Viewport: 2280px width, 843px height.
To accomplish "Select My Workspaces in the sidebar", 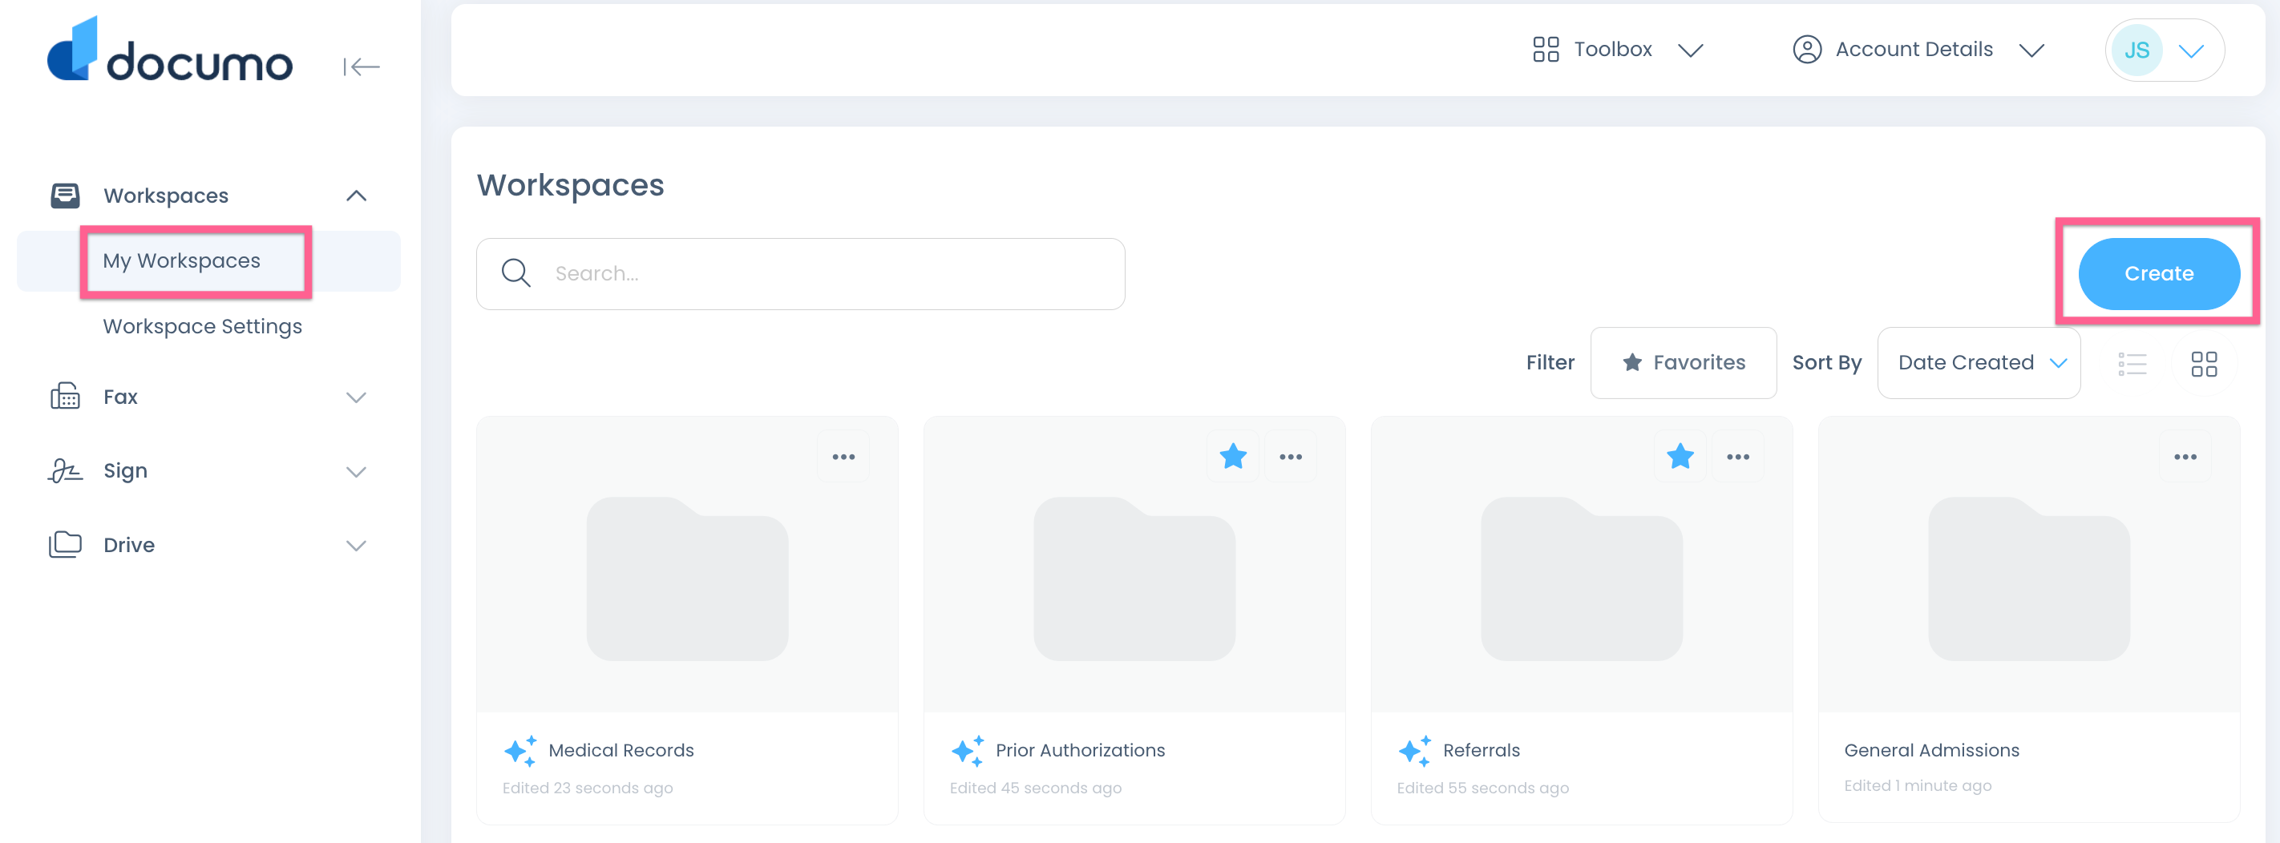I will [181, 261].
